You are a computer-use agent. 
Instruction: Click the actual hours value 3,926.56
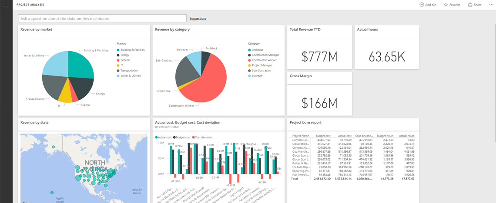(x=408, y=175)
